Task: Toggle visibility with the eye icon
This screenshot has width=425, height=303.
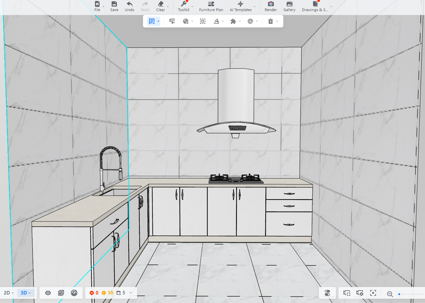Action: [48, 293]
